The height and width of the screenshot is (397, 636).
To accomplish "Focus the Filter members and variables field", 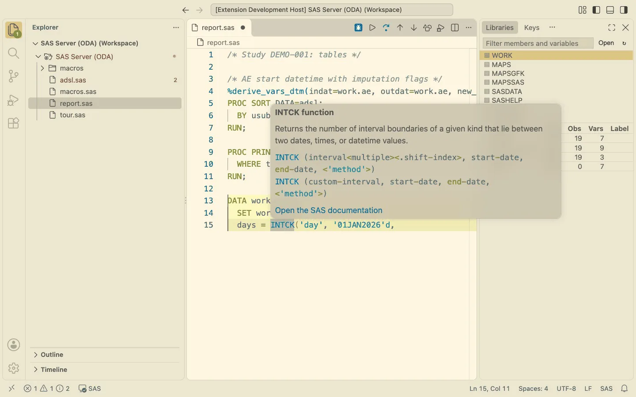I will [538, 43].
